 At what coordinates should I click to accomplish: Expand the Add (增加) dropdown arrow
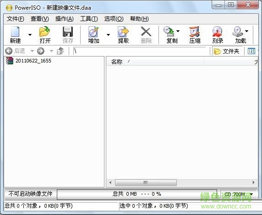coord(108,35)
